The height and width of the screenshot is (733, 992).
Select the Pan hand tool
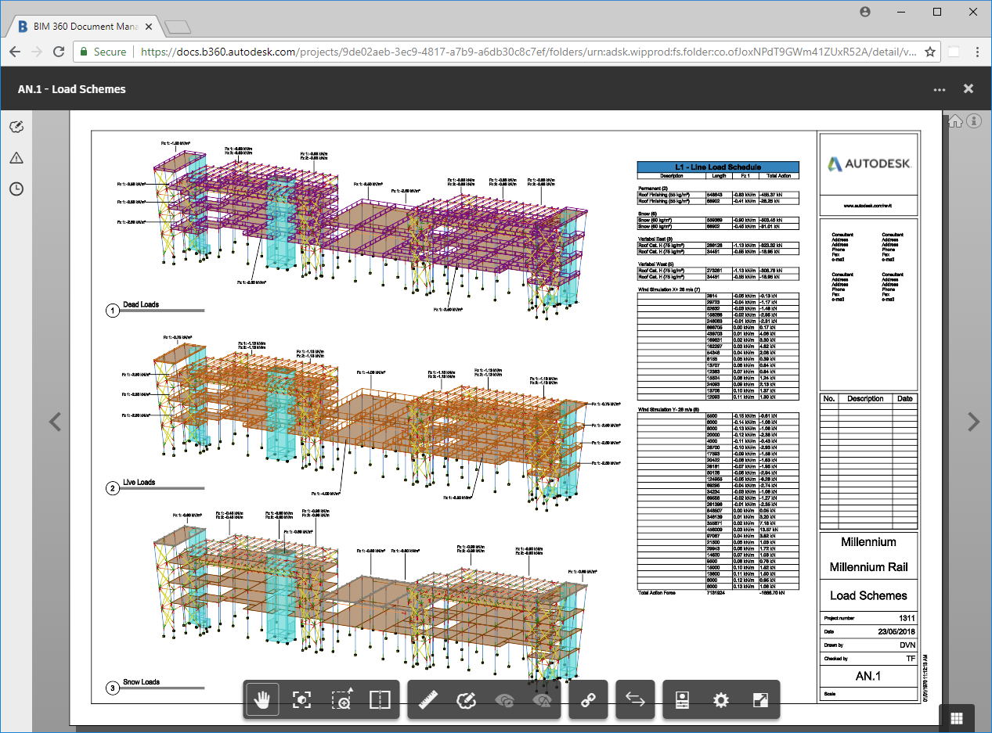(263, 700)
